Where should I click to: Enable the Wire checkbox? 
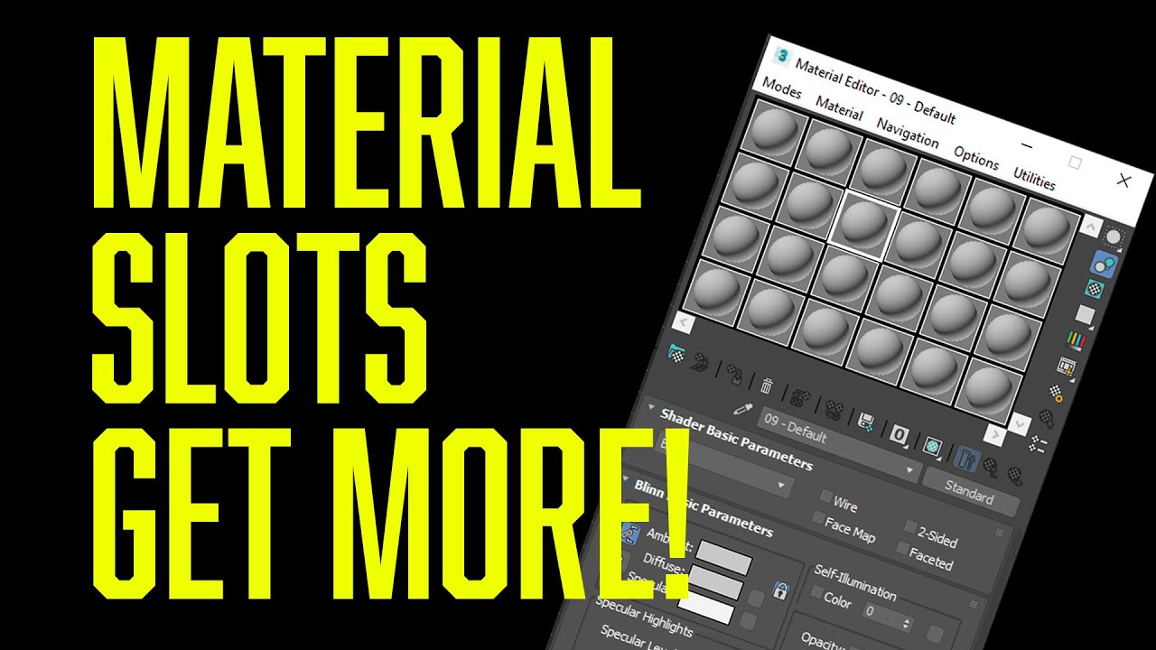tap(825, 497)
